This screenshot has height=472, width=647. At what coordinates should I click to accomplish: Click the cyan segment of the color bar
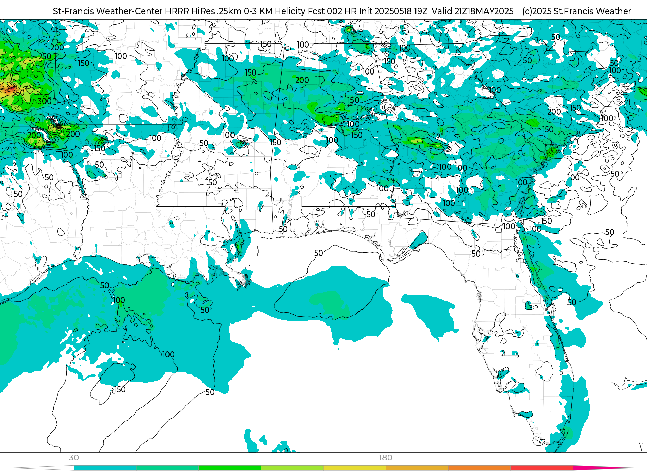pyautogui.click(x=105, y=468)
